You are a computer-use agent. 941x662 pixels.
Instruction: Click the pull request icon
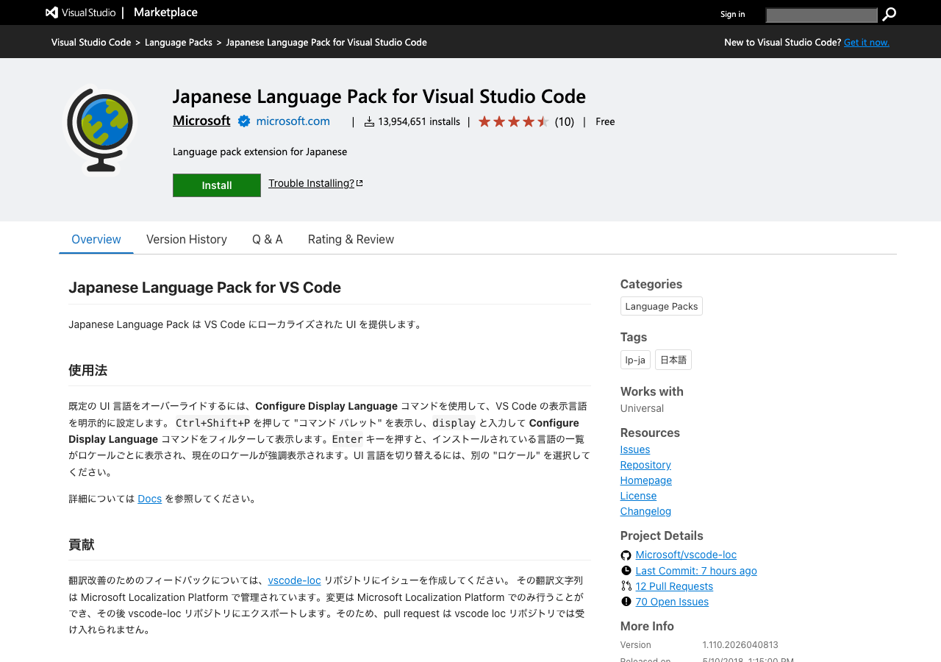626,586
